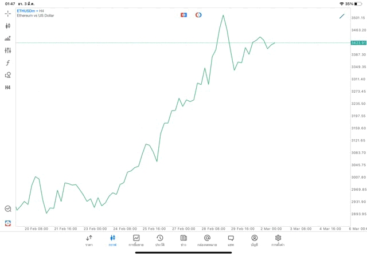Open the กล่องจดหมาย (Mailbox) tab
Viewport: 367px width, 256px height.
click(x=207, y=241)
